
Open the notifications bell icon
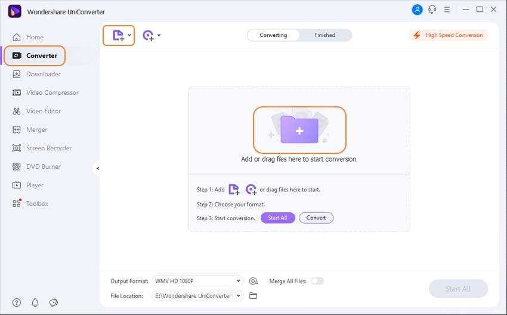coord(35,302)
